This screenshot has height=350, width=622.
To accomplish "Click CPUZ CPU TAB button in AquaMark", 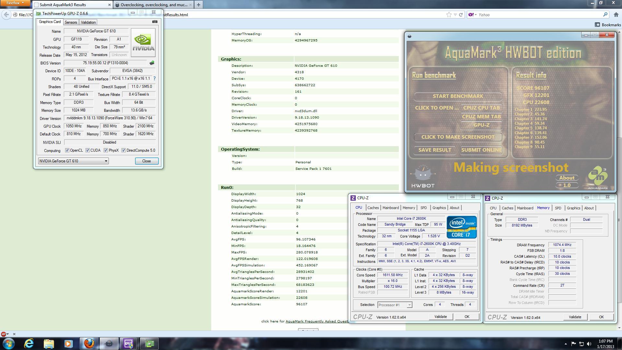I will [x=481, y=108].
